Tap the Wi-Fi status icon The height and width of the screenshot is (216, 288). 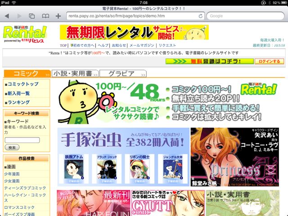coord(13,3)
